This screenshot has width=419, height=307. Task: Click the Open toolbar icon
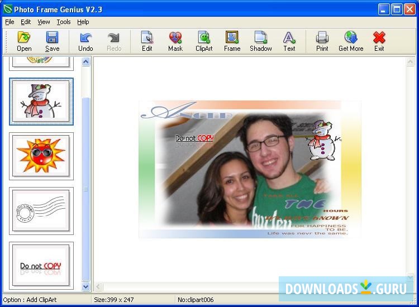pyautogui.click(x=24, y=41)
